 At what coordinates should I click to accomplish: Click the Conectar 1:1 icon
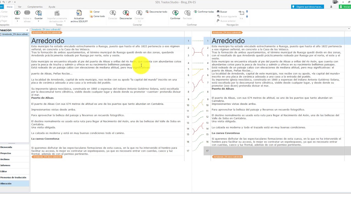(139, 13)
